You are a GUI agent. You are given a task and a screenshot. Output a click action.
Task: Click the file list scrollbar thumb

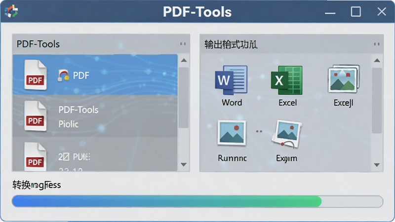click(184, 98)
